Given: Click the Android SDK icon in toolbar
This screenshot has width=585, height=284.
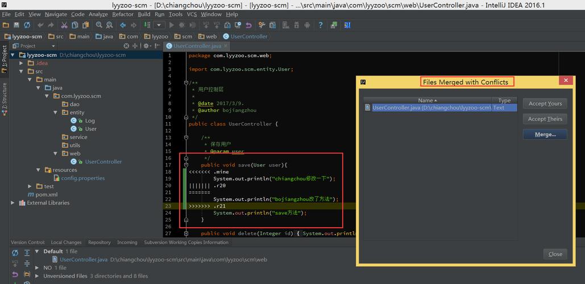Looking at the screenshot, I should (x=308, y=25).
